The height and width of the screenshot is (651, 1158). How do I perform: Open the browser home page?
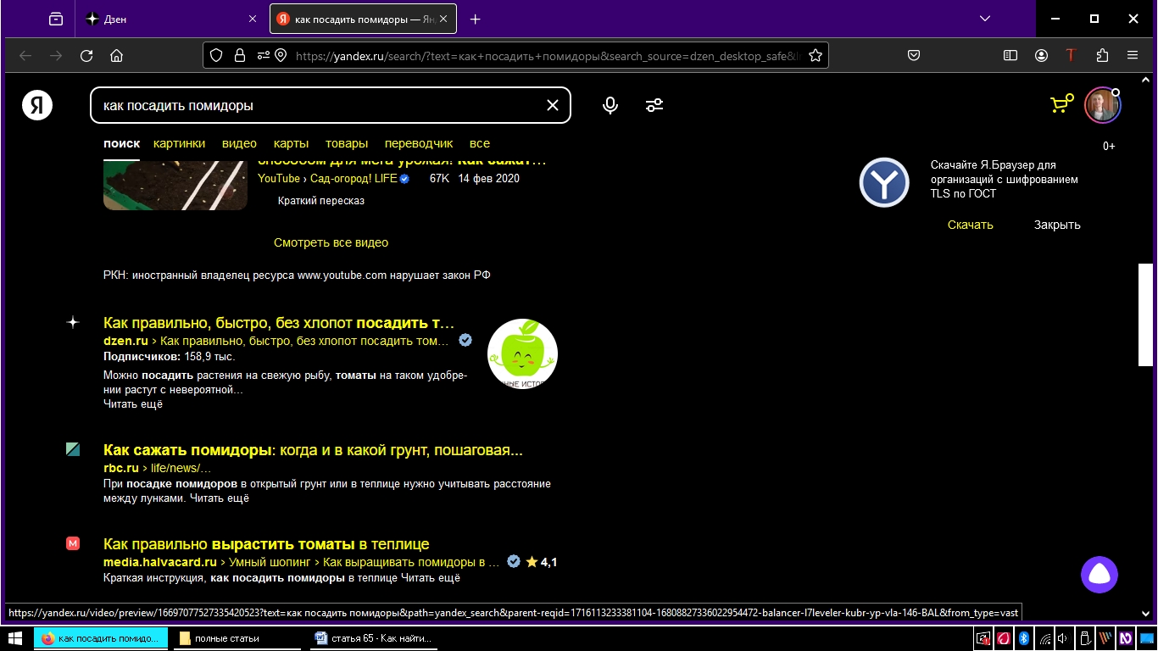point(117,56)
